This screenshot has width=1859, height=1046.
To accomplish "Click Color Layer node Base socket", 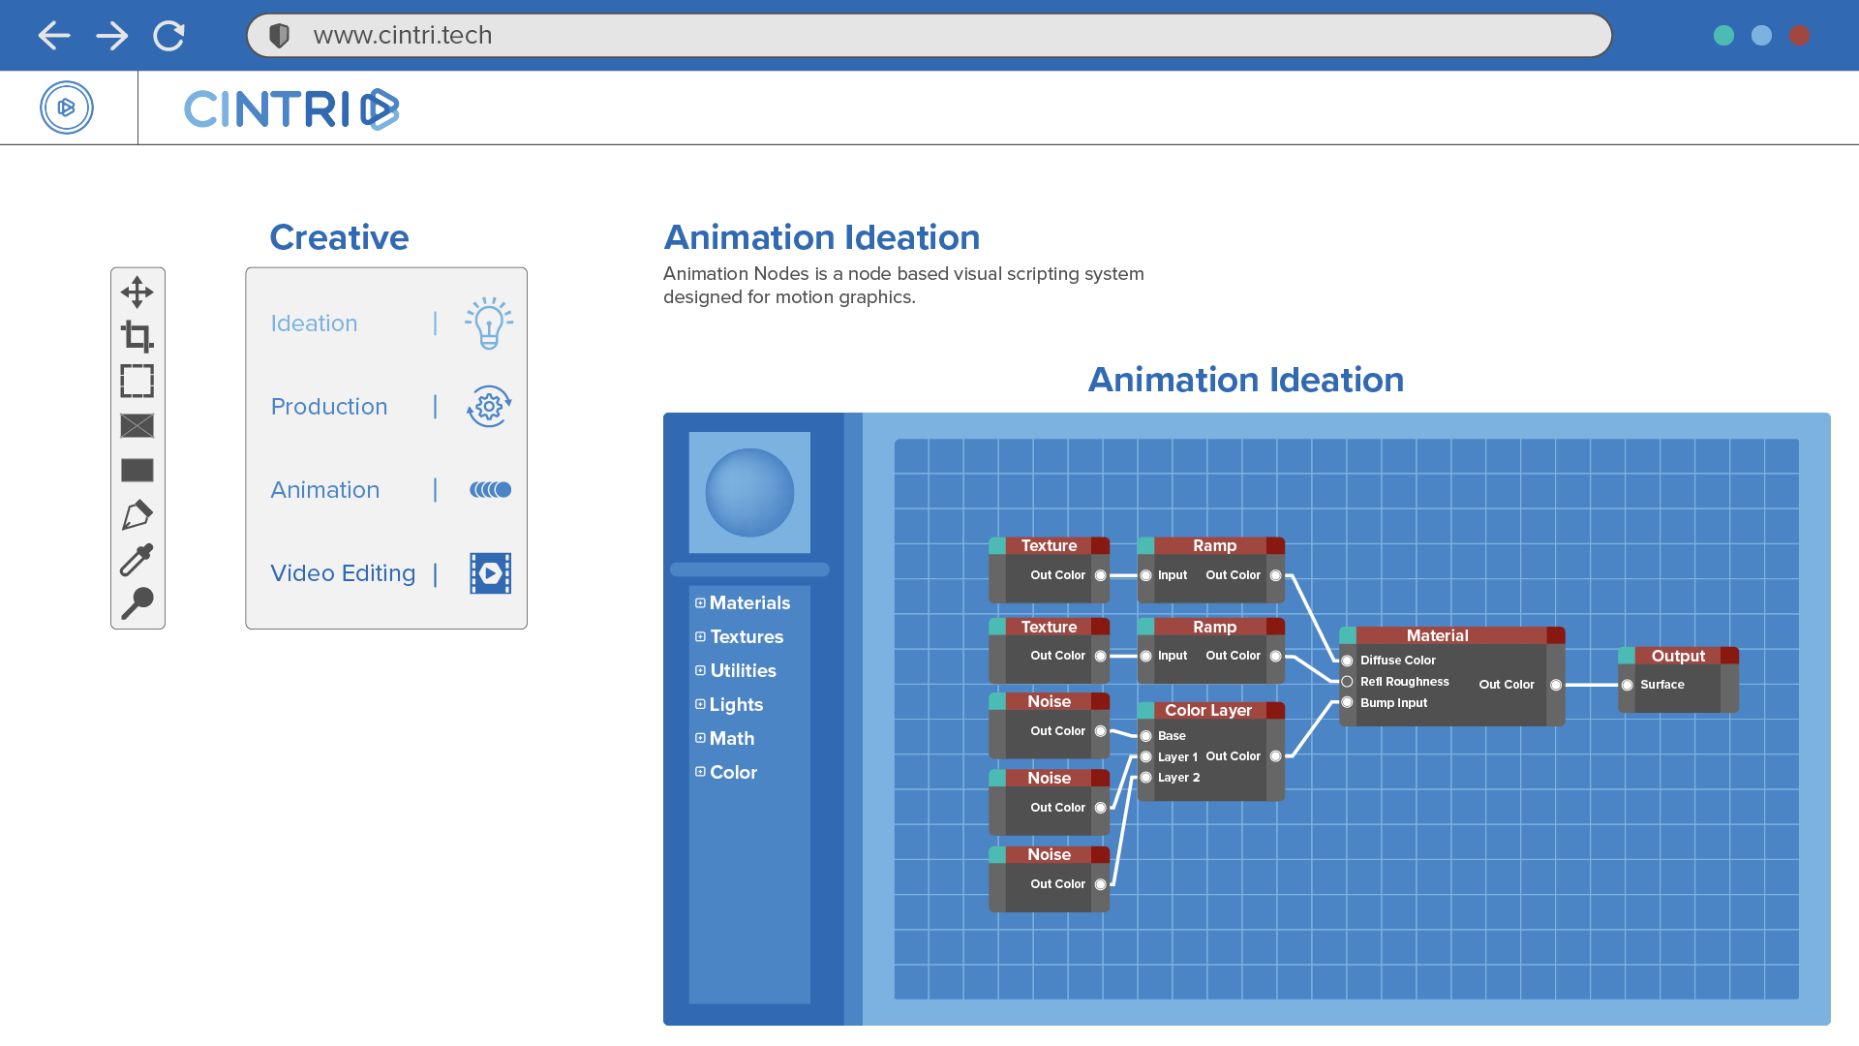I will point(1146,736).
